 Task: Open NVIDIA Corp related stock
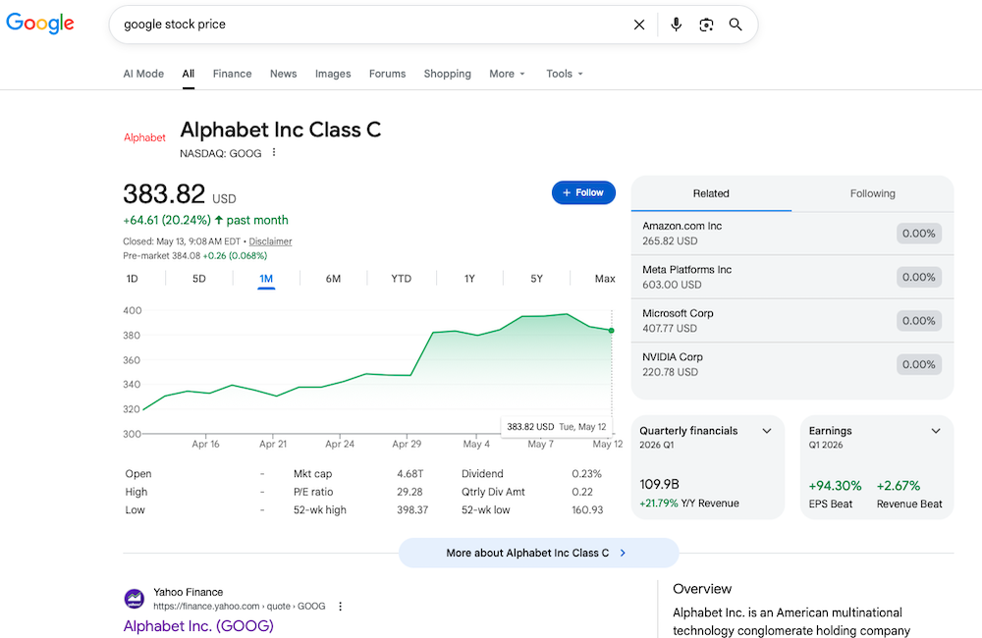[x=792, y=364]
